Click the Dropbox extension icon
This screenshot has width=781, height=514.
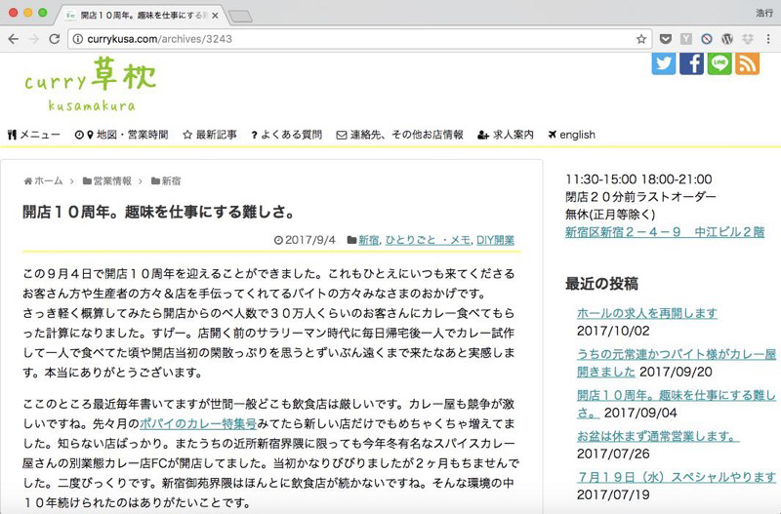748,39
